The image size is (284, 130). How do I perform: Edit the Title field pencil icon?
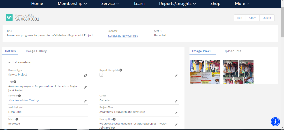click(85, 87)
